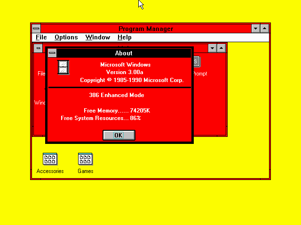Click the Games label text

(x=86, y=171)
